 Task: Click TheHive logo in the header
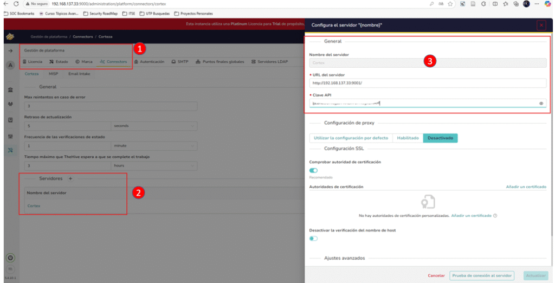coord(10,36)
